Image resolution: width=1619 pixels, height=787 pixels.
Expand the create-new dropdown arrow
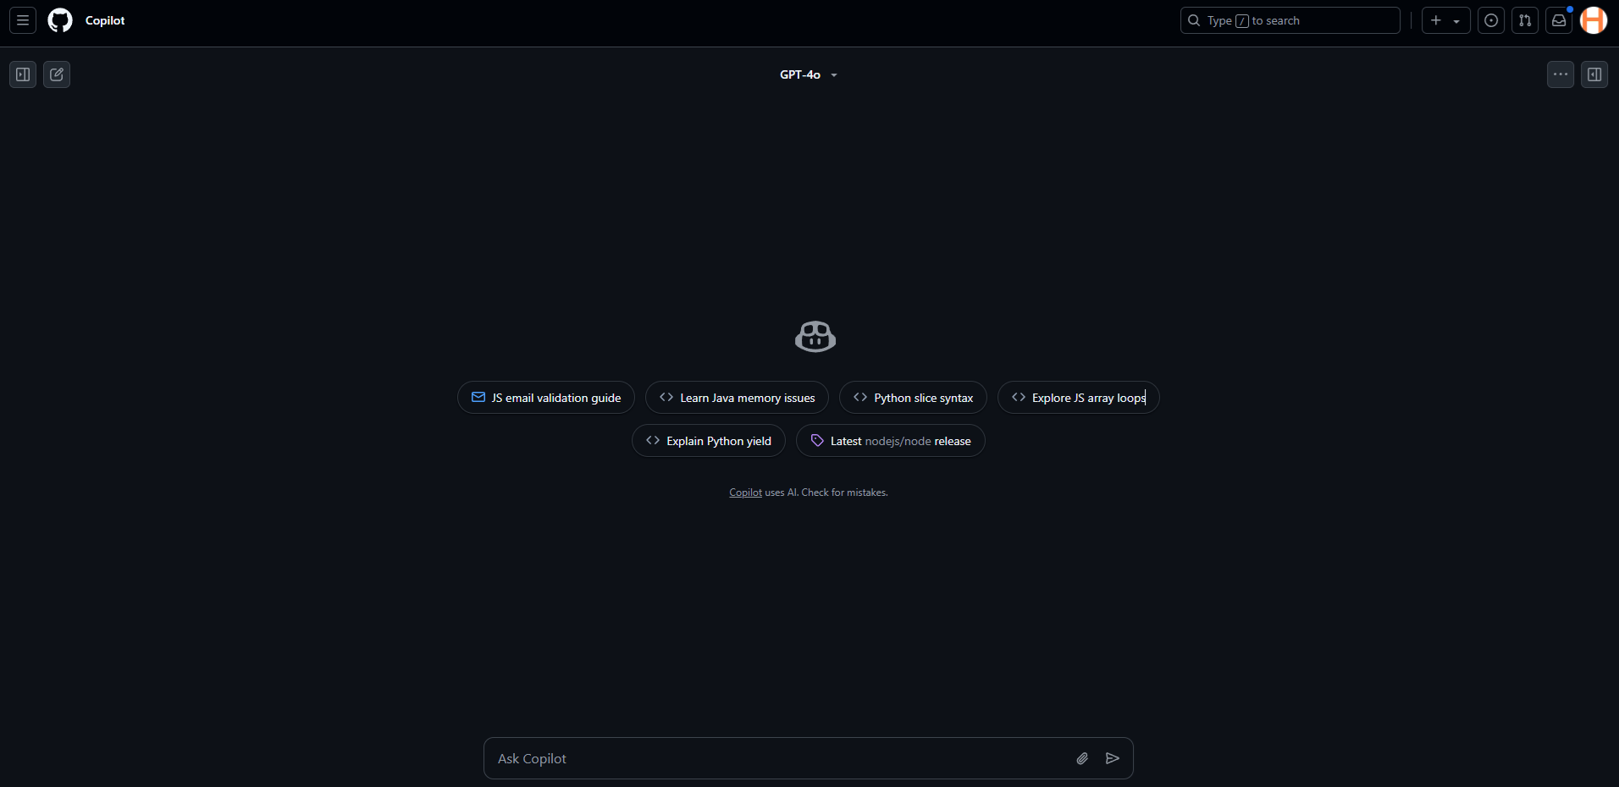1457,21
